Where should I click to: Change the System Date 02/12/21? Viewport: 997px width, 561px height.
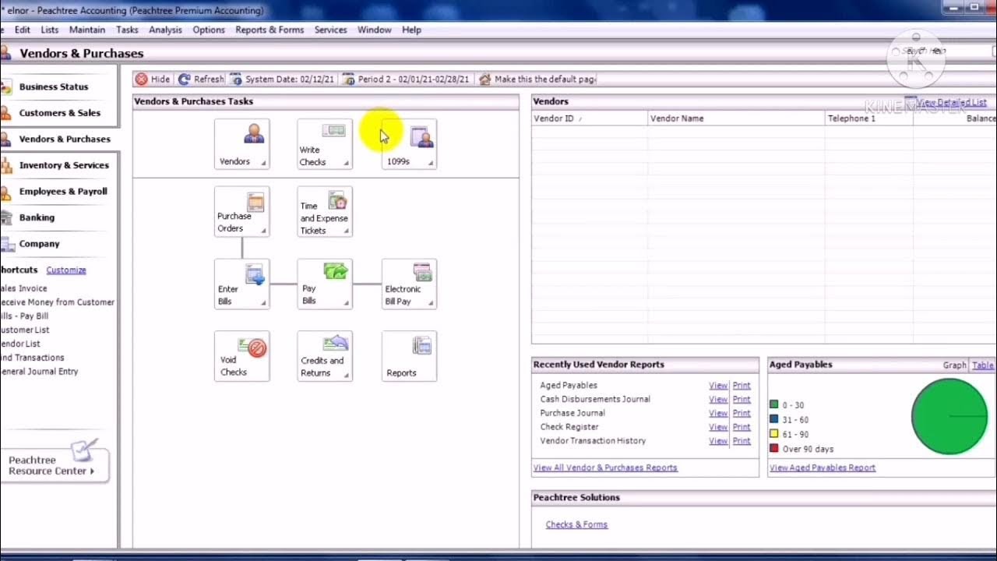[282, 79]
